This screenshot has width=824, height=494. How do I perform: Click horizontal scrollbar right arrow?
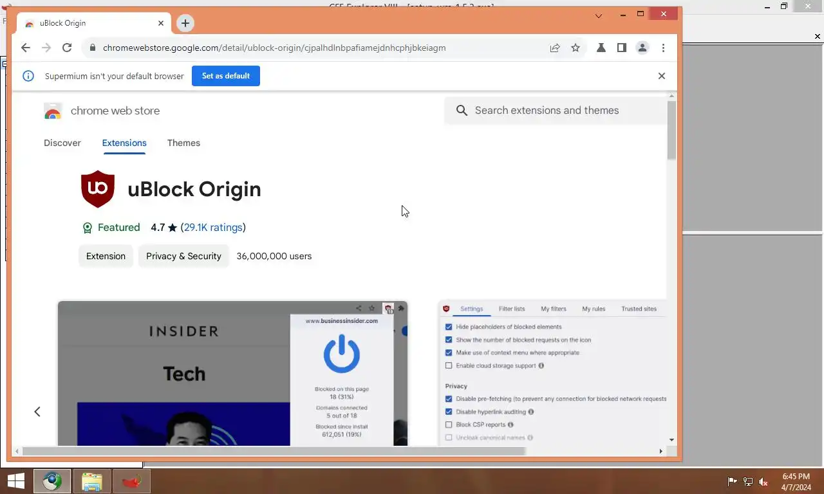[660, 451]
